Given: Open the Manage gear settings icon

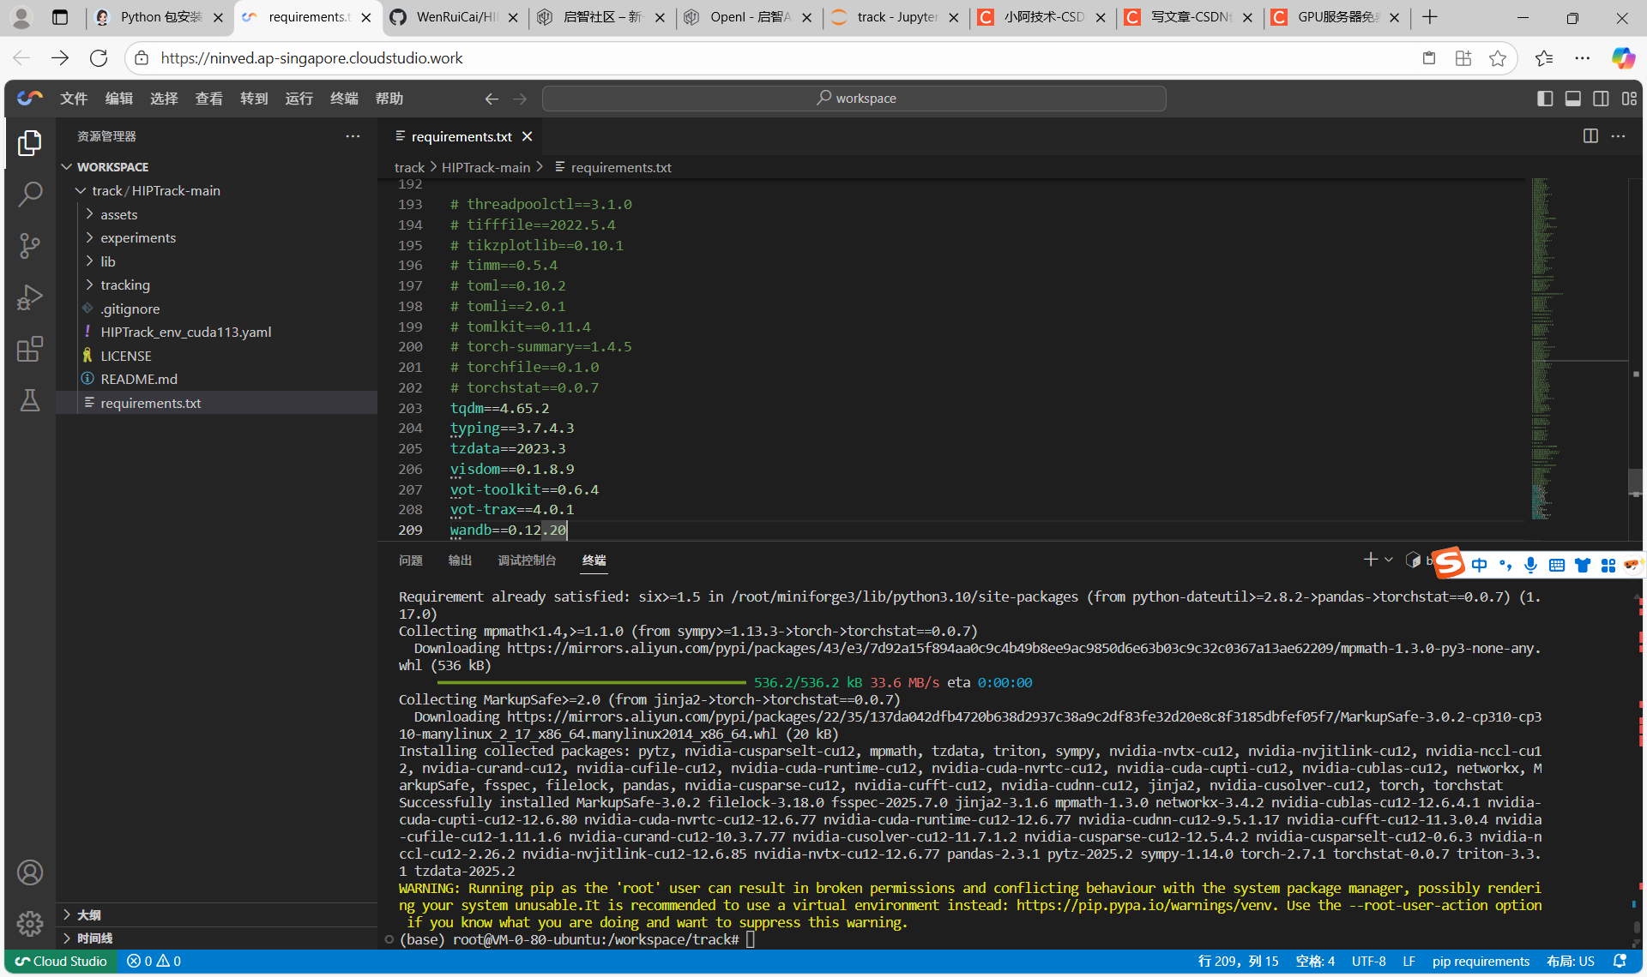Looking at the screenshot, I should [30, 923].
